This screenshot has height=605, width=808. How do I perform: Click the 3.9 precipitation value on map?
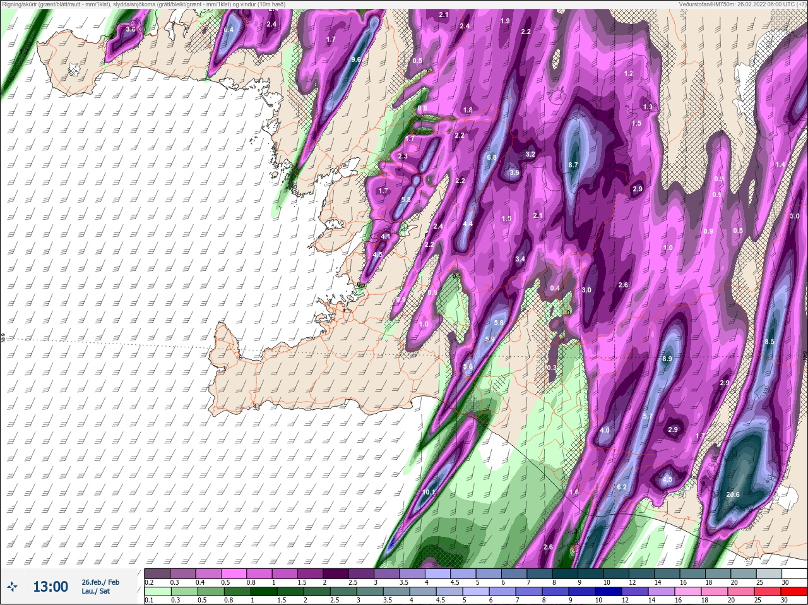click(514, 172)
